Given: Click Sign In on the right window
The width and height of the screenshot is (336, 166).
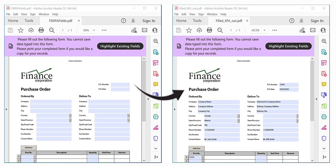Looking at the screenshot, I should tap(317, 20).
